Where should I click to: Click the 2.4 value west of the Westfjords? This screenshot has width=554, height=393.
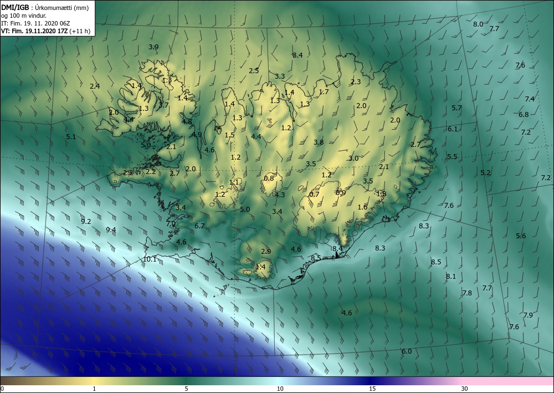[95, 86]
